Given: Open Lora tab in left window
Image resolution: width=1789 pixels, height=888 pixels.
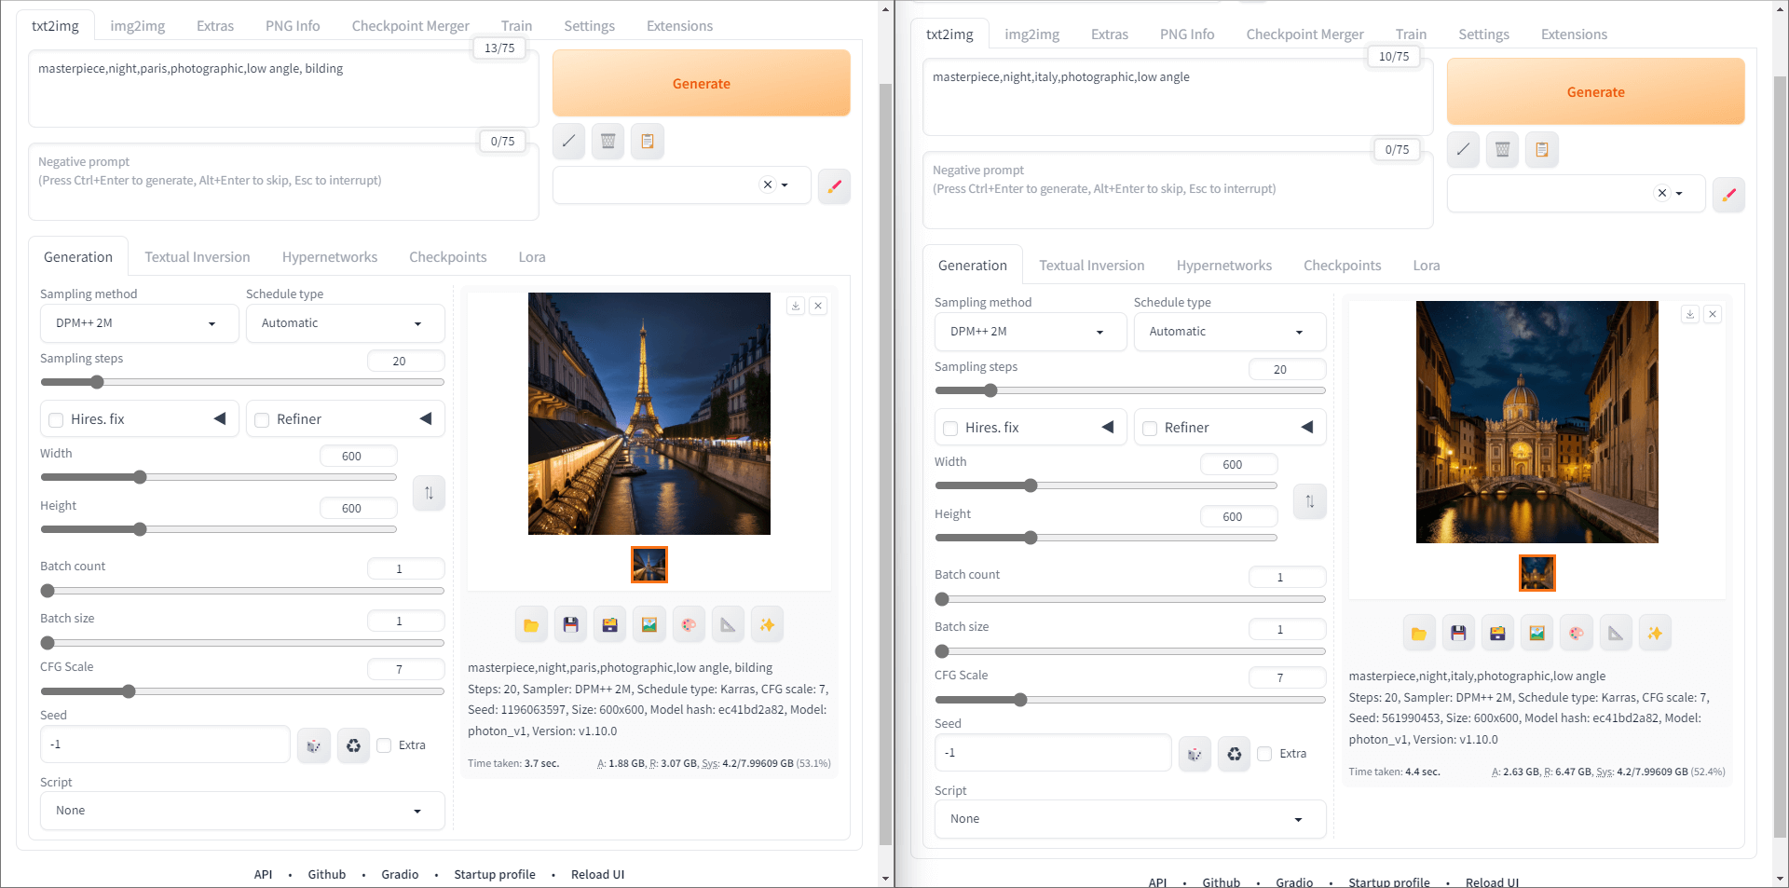Looking at the screenshot, I should tap(532, 257).
